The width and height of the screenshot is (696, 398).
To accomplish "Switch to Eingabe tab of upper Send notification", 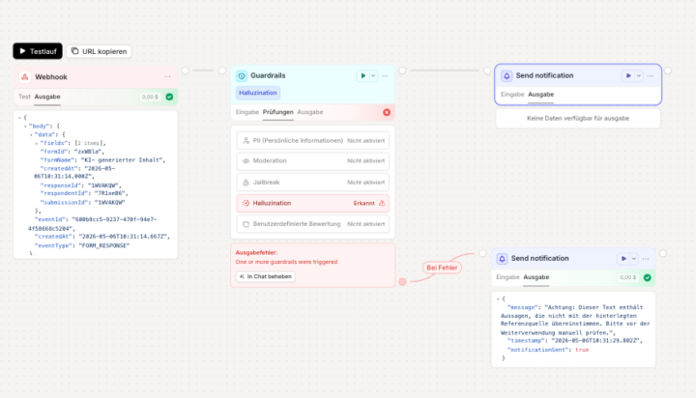I will point(512,94).
